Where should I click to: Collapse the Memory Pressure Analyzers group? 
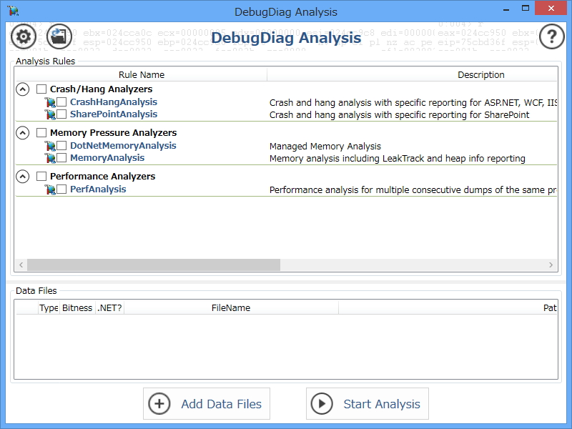point(21,132)
